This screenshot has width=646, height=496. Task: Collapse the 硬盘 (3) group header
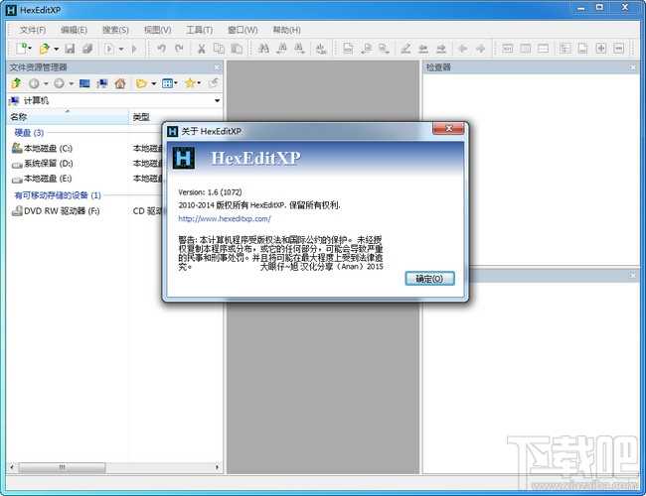coord(29,132)
